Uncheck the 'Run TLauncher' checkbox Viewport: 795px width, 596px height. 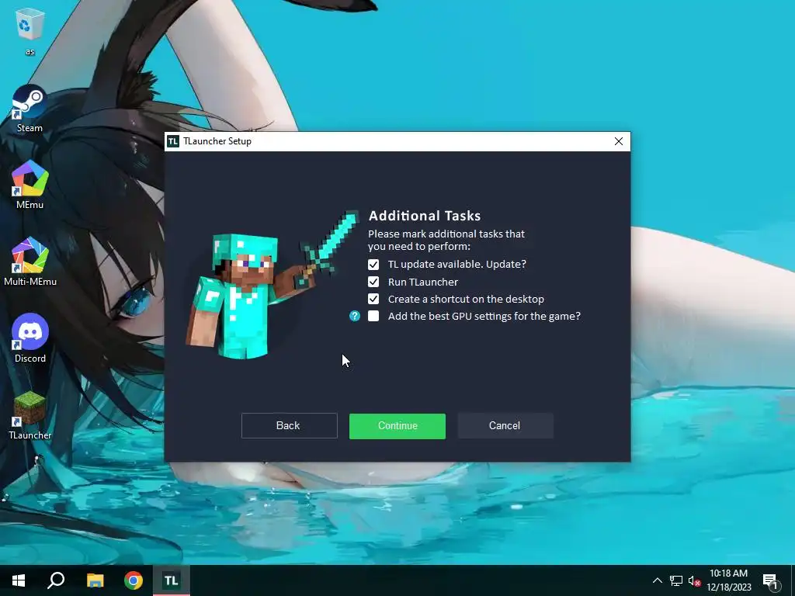pos(373,282)
